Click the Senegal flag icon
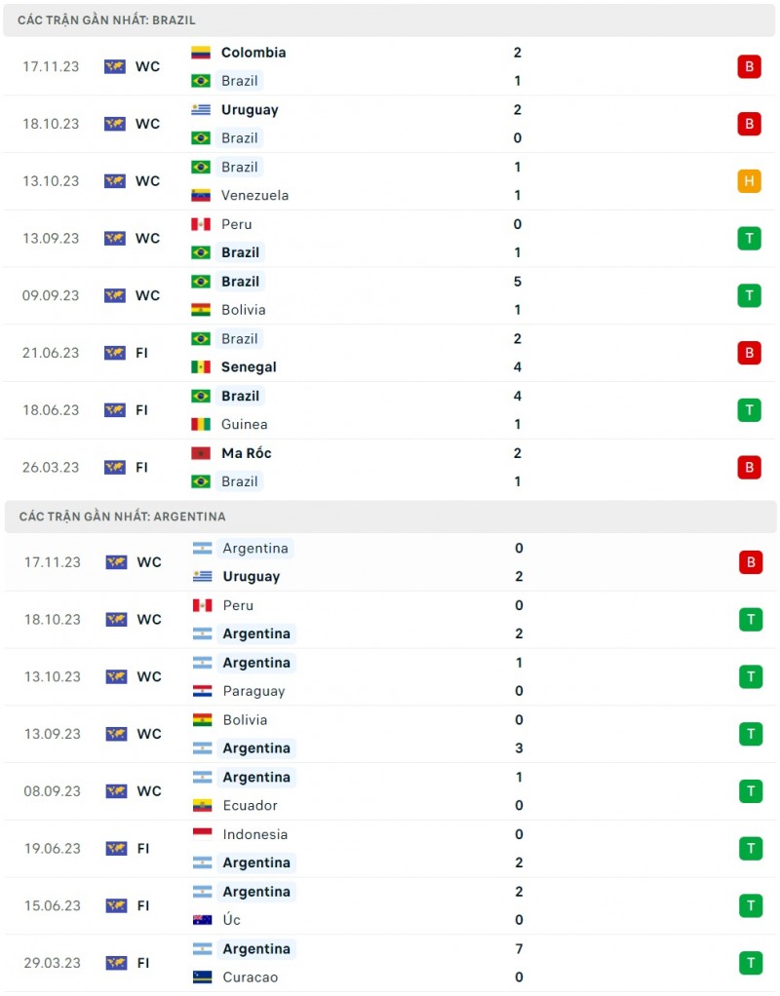 point(201,367)
